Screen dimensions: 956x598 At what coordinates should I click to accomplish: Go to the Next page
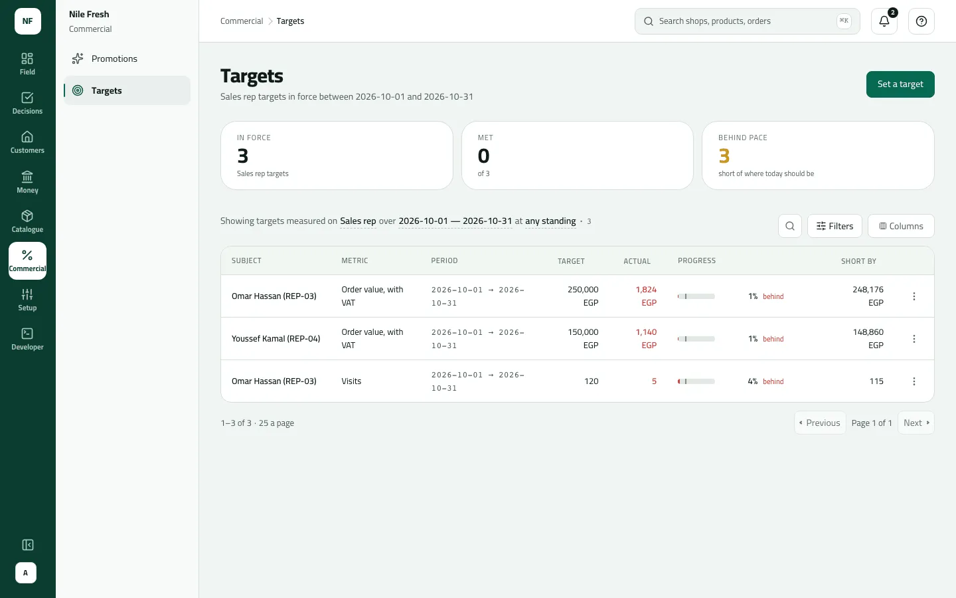click(x=916, y=423)
